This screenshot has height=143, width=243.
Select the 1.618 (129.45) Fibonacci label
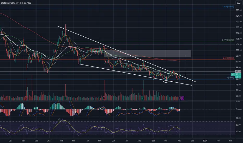tap(228, 7)
